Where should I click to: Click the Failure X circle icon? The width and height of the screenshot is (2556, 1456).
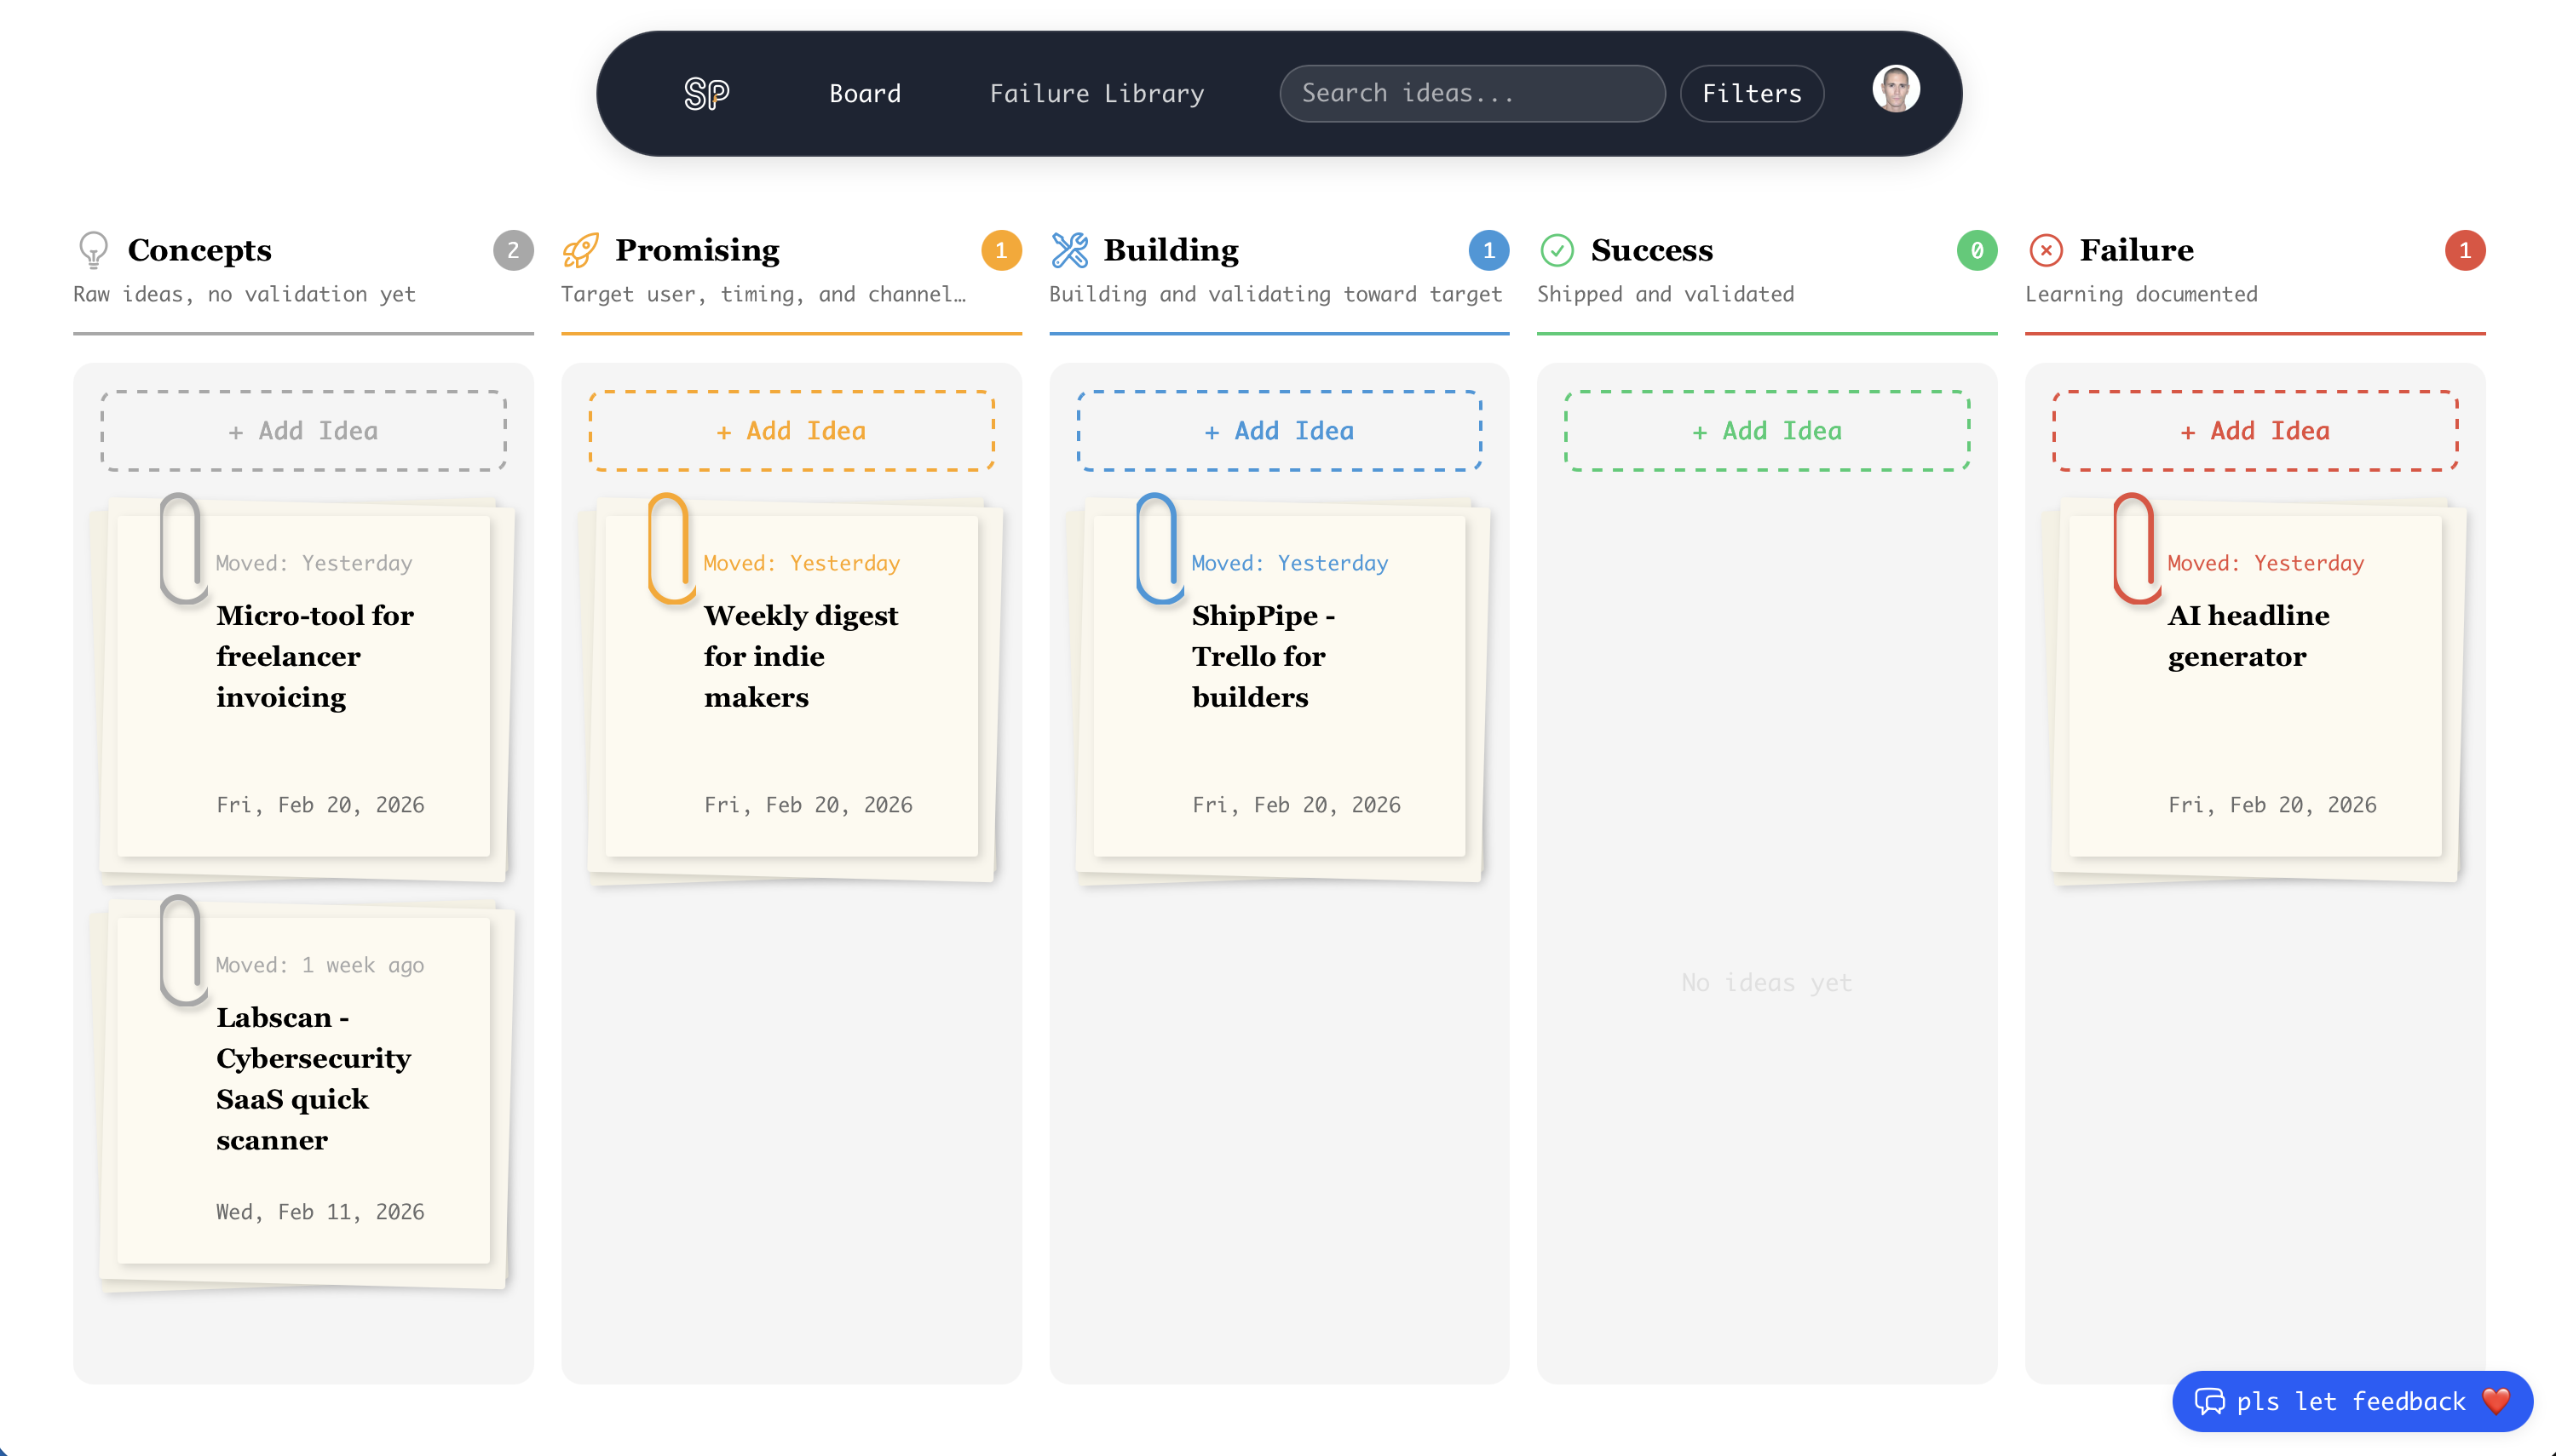pos(2046,250)
